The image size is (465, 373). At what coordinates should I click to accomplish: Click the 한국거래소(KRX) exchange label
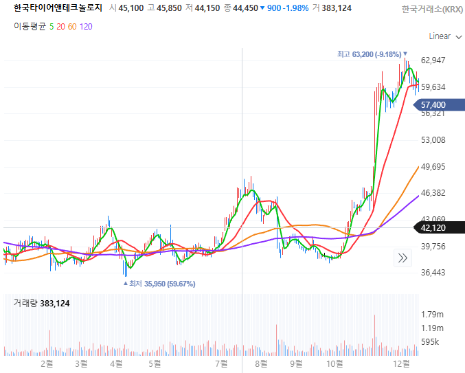[x=431, y=9]
